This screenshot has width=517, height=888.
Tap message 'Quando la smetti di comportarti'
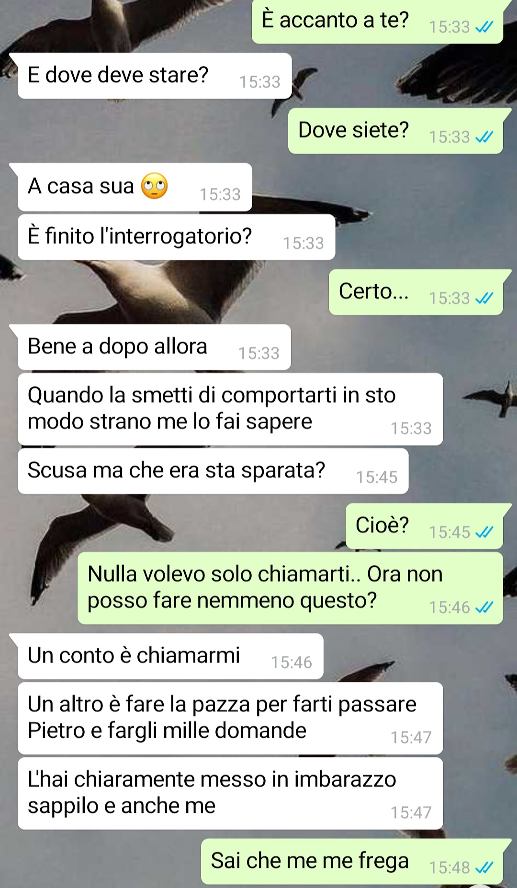click(x=230, y=409)
